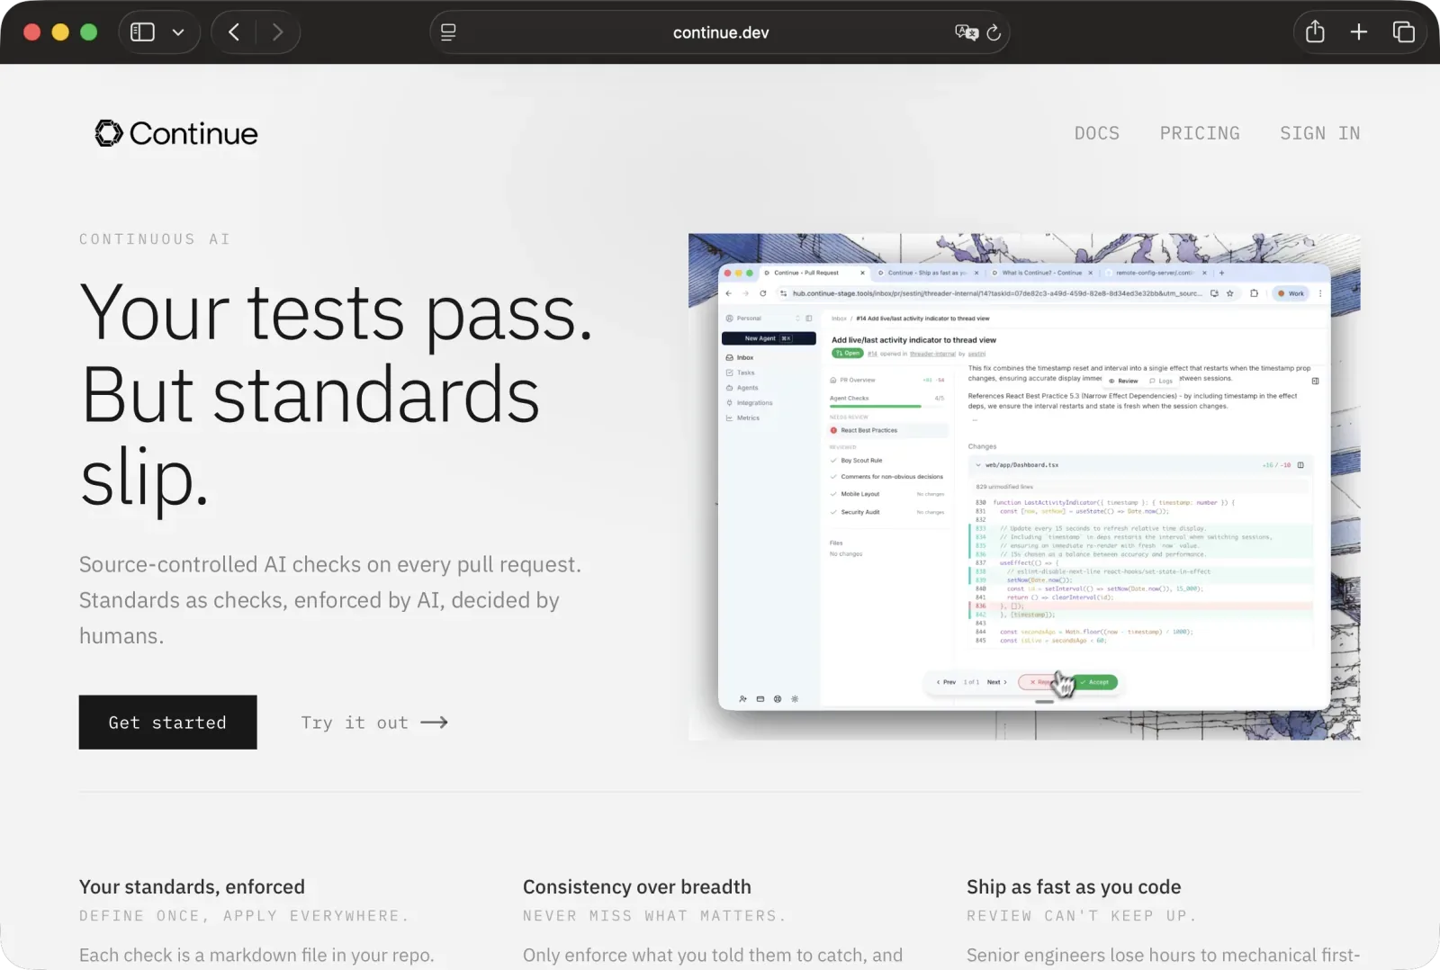
Task: Click the green full-screen window button
Action: click(88, 32)
